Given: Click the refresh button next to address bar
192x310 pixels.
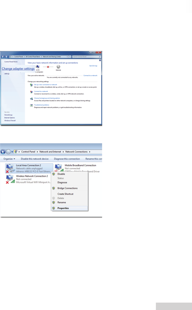Looking at the screenshot, I should 70,57.
